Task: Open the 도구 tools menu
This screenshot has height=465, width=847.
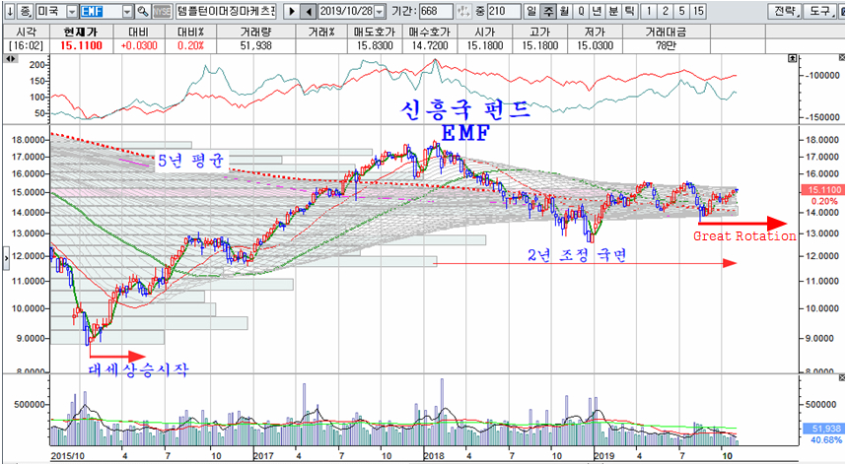Action: click(x=820, y=11)
